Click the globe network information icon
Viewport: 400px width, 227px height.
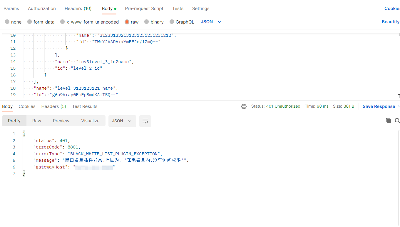click(244, 106)
